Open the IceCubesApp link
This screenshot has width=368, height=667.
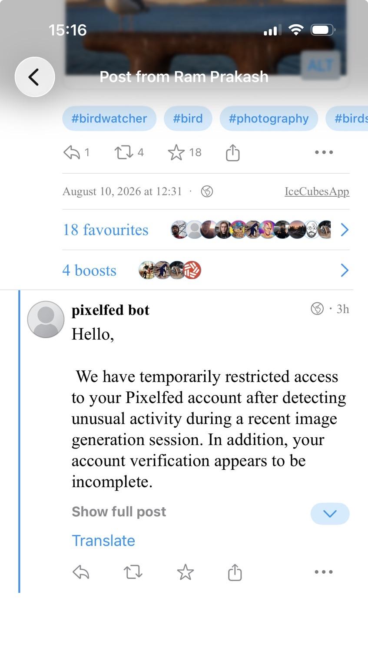[x=317, y=192]
